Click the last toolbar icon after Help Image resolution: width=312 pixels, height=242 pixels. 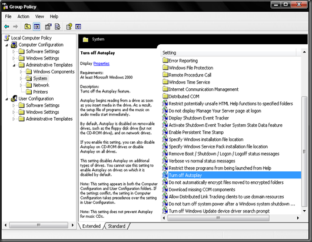click(78, 26)
